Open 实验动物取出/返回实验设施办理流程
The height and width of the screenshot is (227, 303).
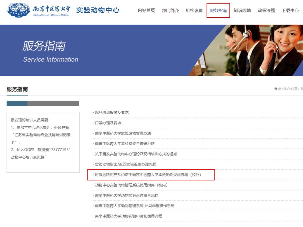point(125,164)
